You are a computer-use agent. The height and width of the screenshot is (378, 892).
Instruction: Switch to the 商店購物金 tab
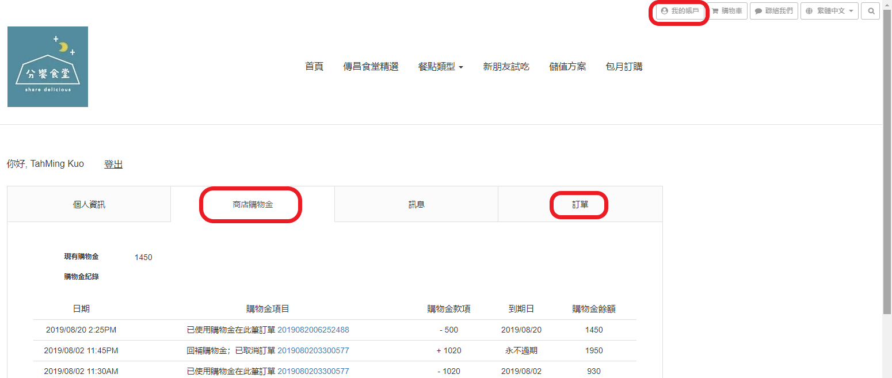pyautogui.click(x=252, y=204)
